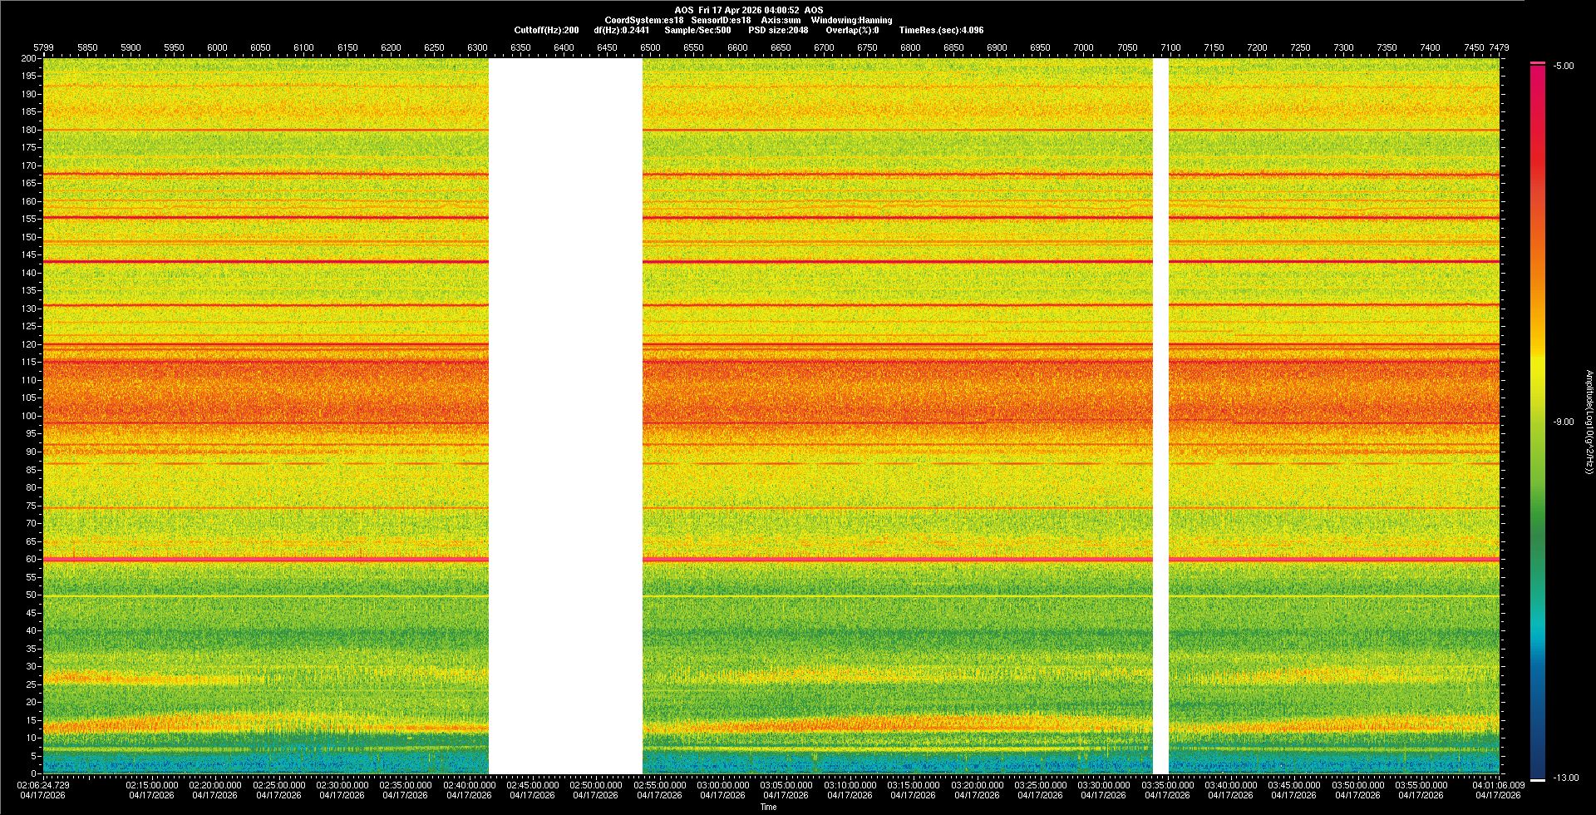
Task: Click the 200 Hz frequency axis label
Action: point(28,58)
